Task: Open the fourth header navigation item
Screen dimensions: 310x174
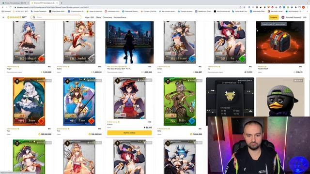Action: coord(120,17)
